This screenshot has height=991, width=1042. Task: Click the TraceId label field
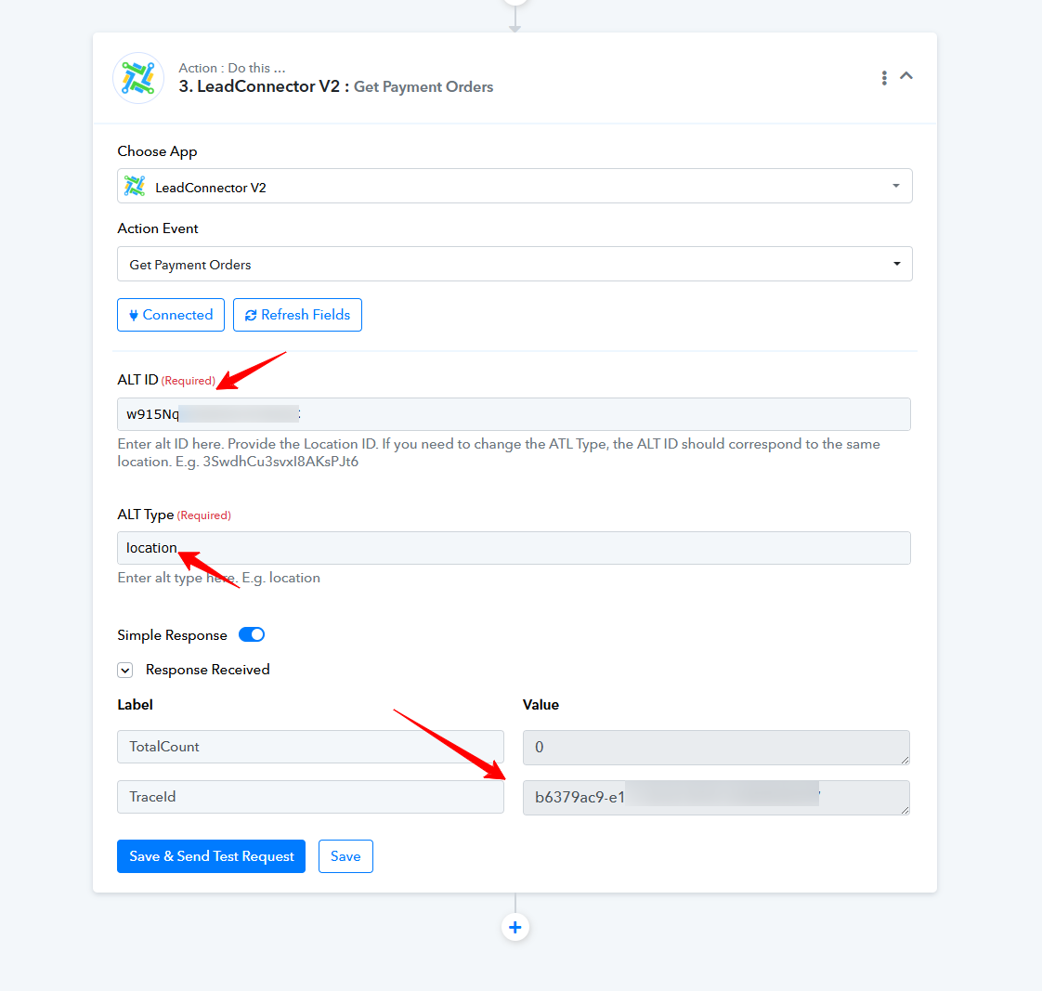tap(310, 797)
